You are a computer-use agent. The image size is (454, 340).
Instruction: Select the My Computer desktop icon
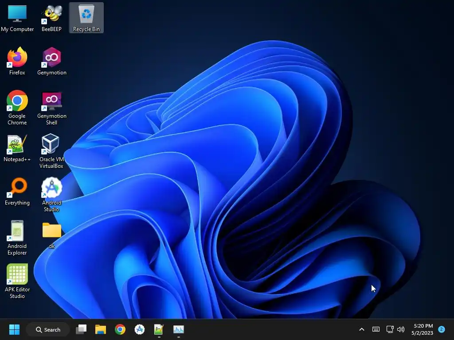tap(17, 18)
